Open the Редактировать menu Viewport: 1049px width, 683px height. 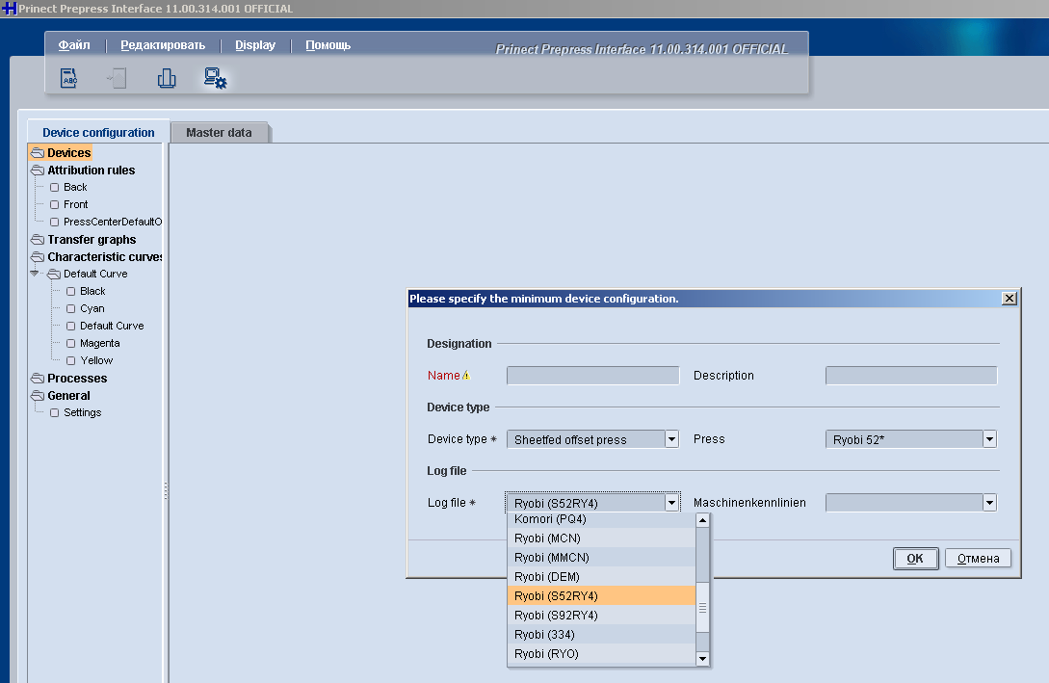tap(163, 45)
